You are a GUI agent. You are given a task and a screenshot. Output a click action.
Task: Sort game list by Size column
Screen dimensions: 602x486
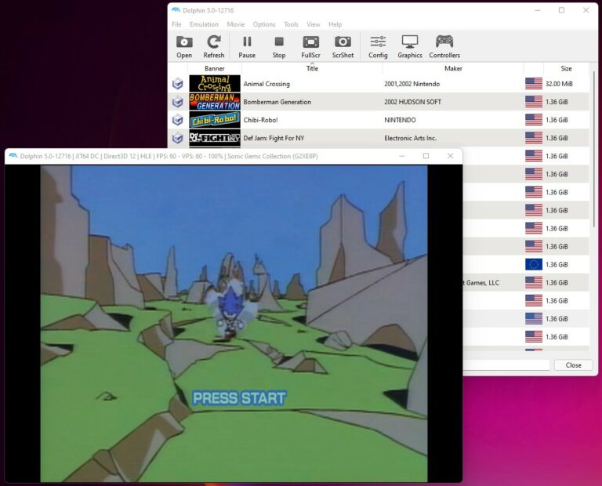coord(566,69)
